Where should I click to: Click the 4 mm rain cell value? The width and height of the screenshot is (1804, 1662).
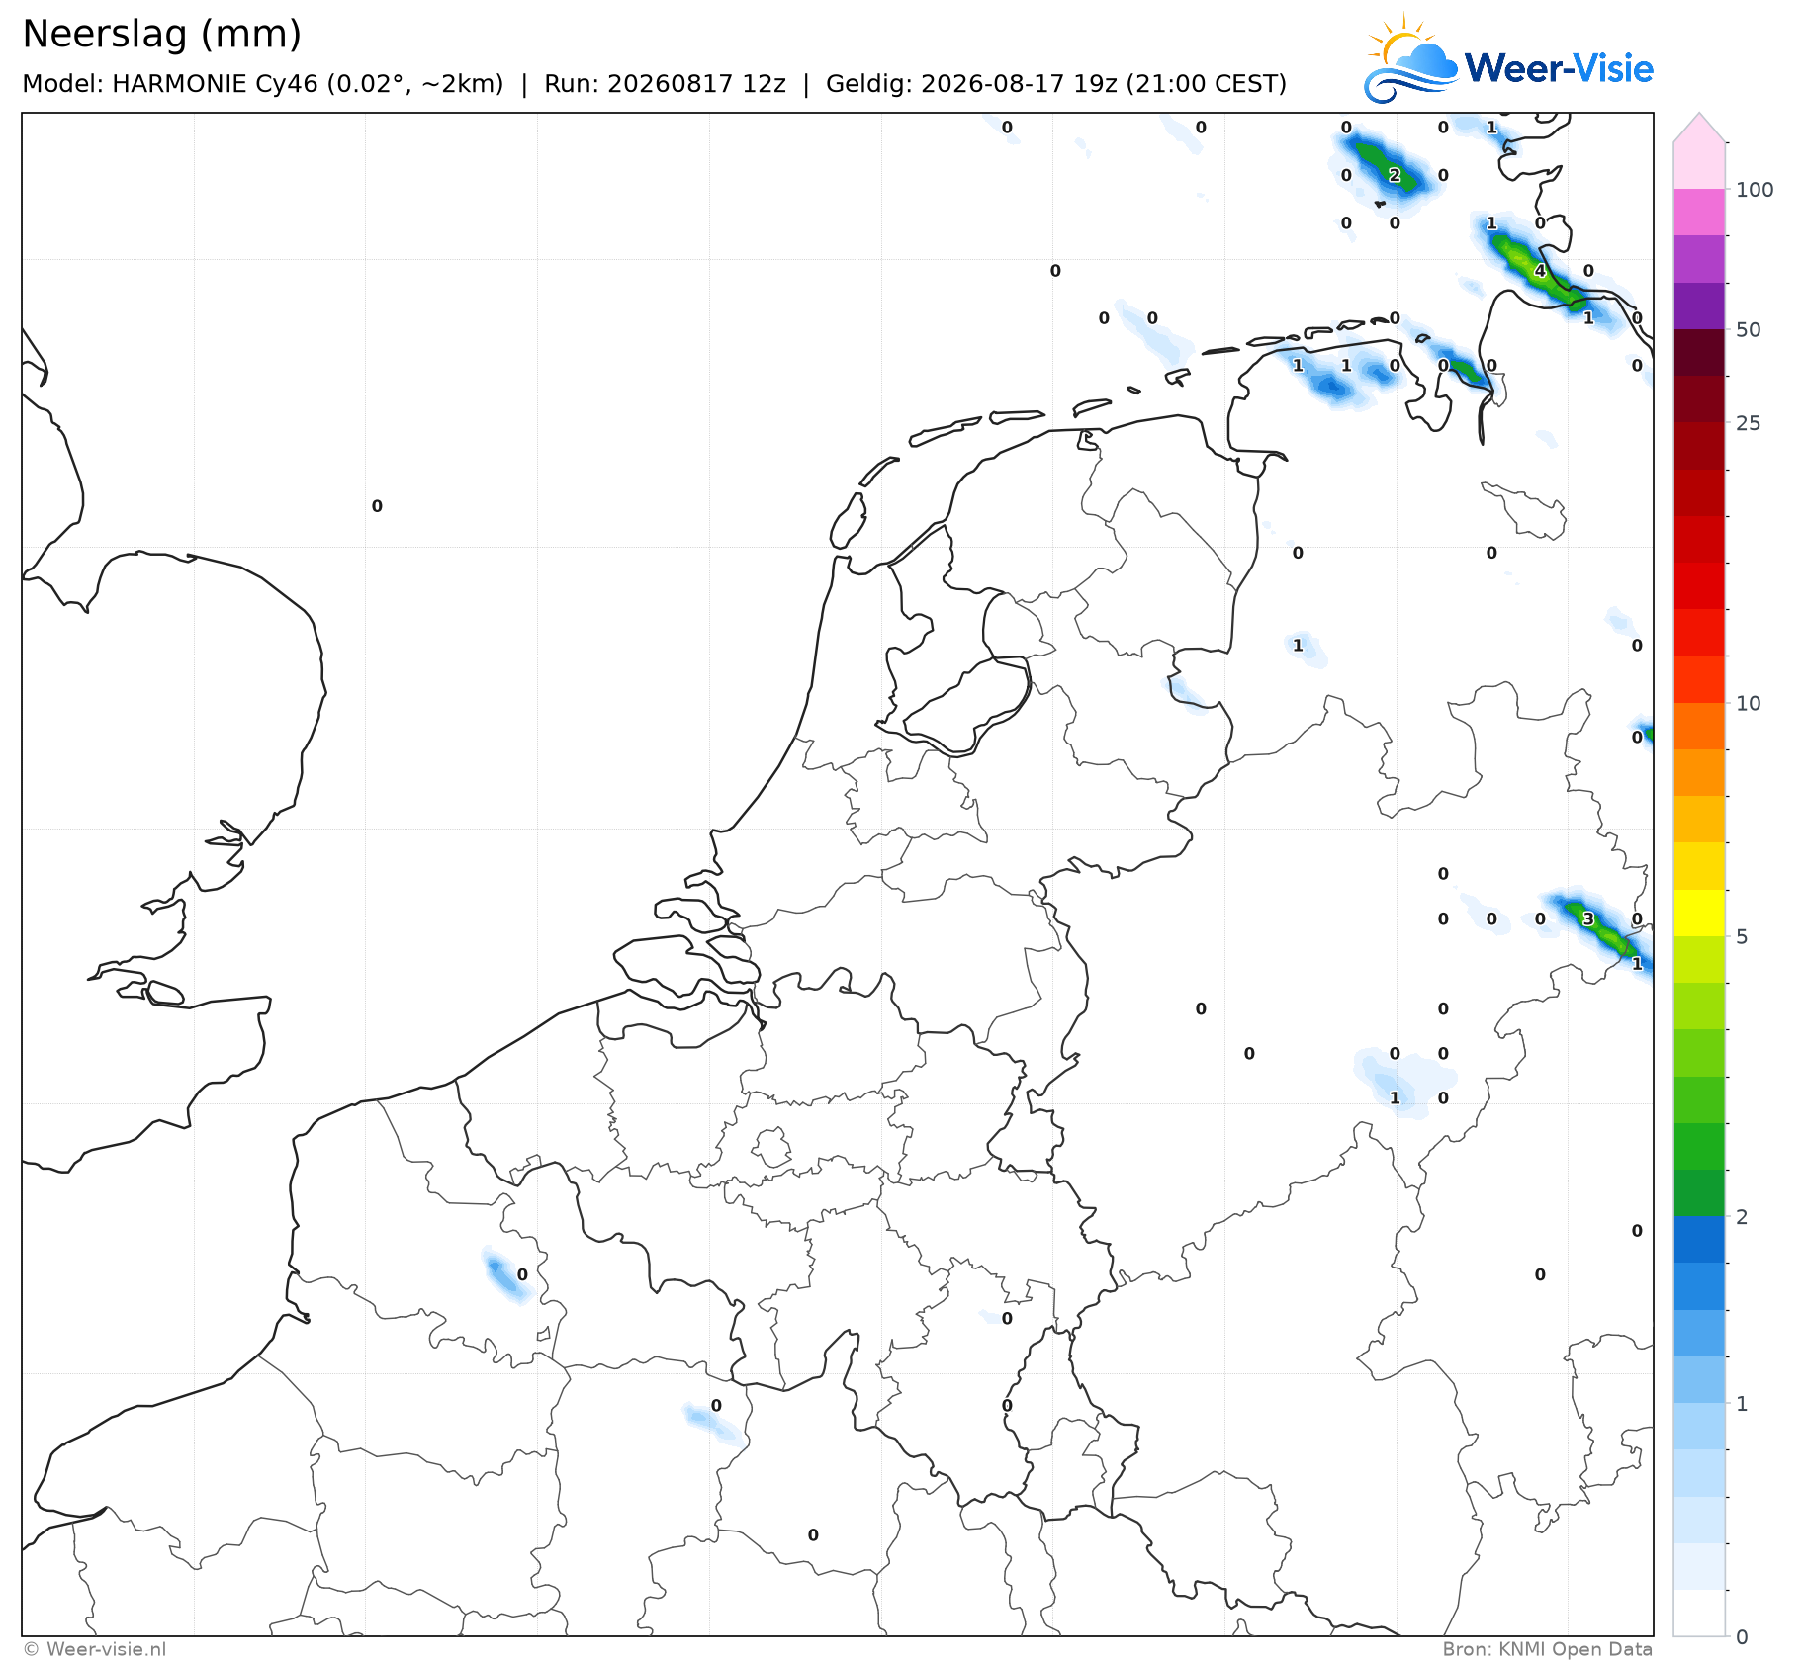(1540, 271)
